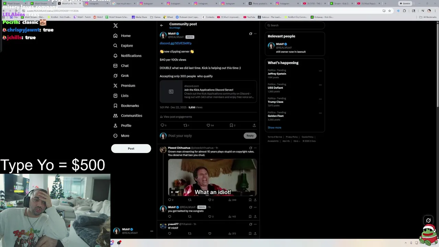Bookmark Pissed Chihuahua's reply
Viewport: 439px width, 247px height.
tap(250, 200)
